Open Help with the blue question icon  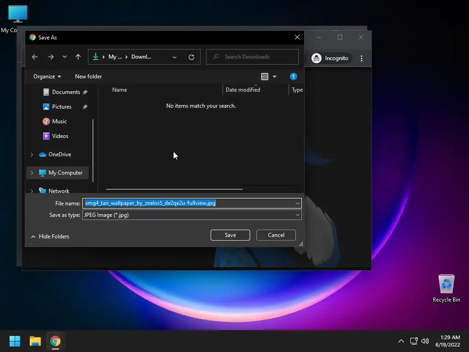coord(294,77)
